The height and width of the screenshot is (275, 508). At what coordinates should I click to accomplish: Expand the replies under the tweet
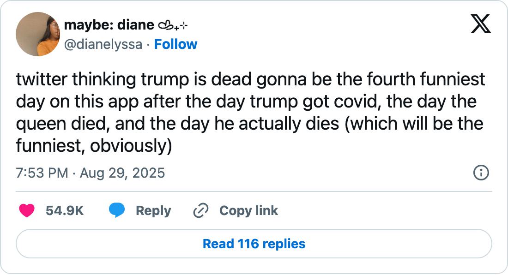pos(254,244)
